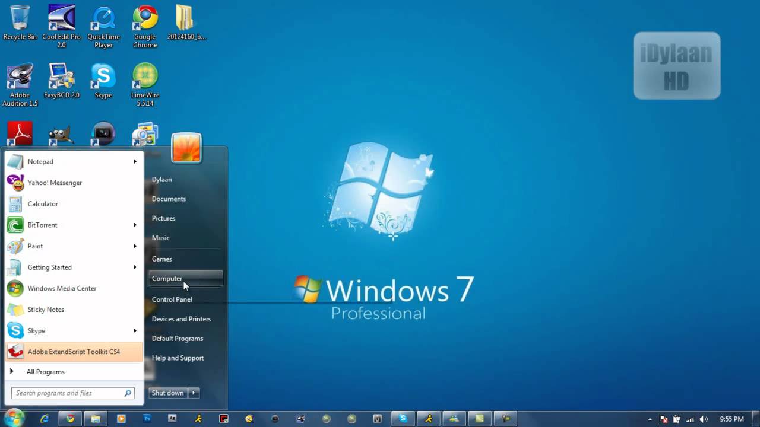Open Music library link
The image size is (760, 427).
point(186,238)
